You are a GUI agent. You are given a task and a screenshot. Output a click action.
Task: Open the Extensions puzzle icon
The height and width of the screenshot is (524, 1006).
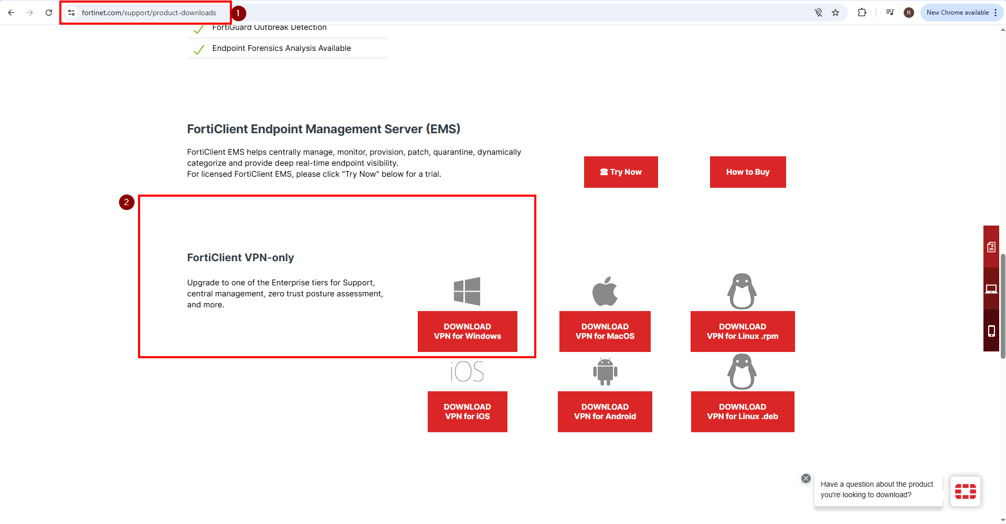click(862, 13)
